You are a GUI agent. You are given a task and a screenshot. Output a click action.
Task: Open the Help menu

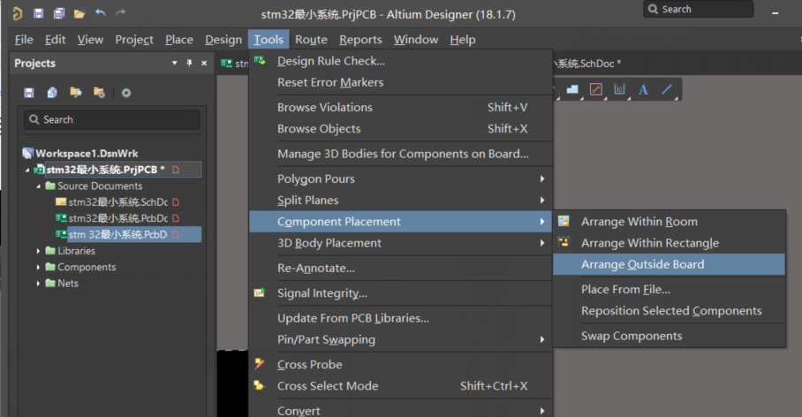tap(463, 40)
